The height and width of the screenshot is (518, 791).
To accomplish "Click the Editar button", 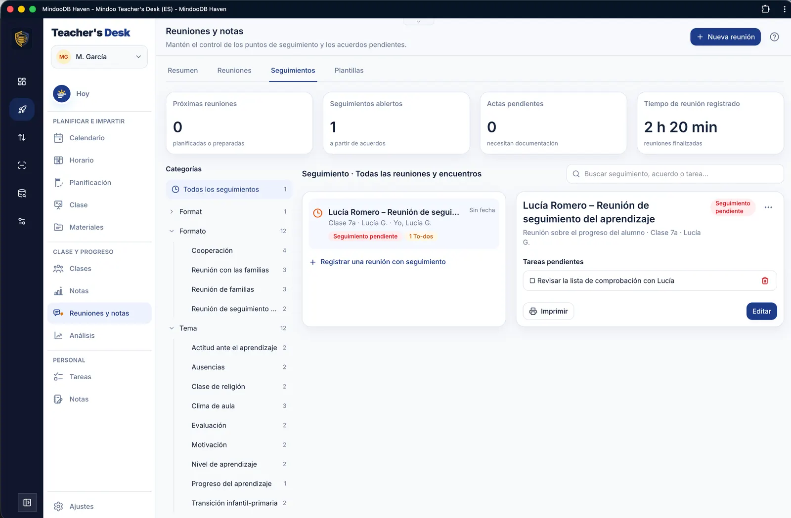I will click(x=761, y=311).
